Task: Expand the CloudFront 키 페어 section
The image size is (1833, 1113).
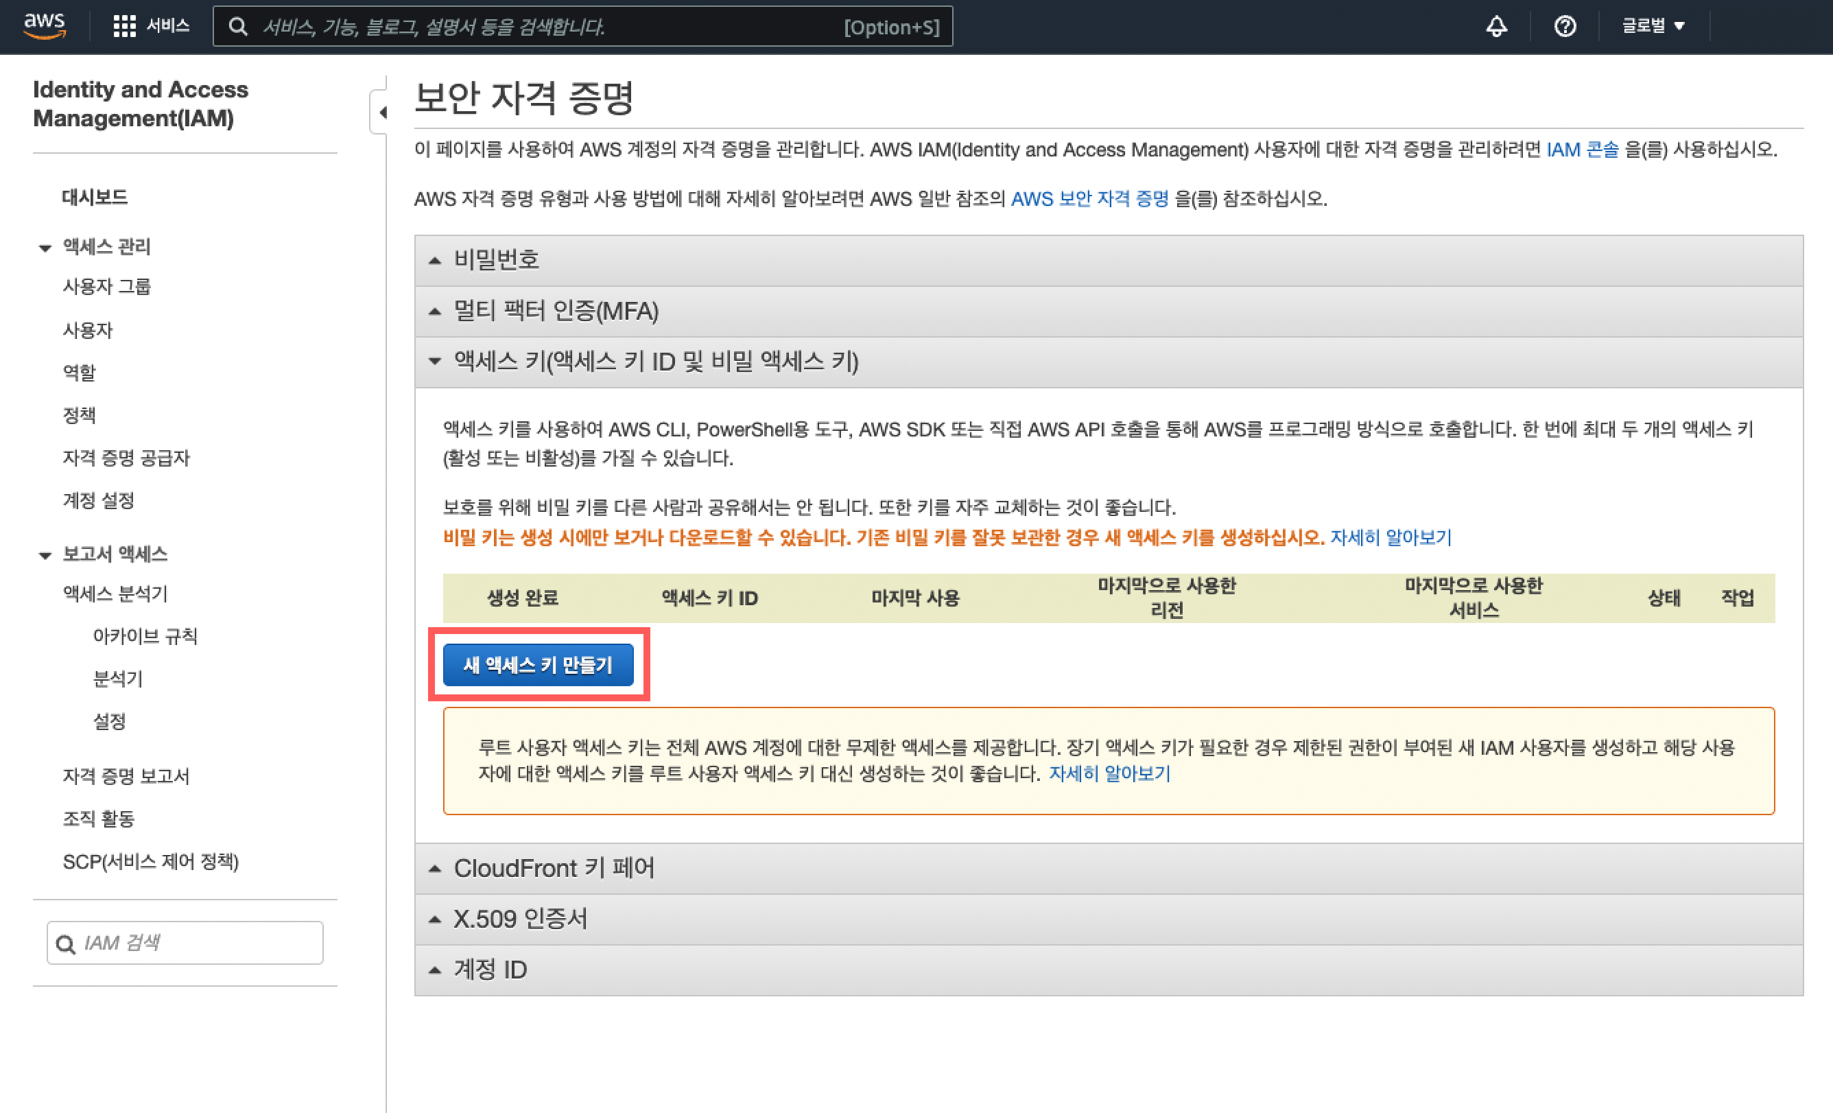Action: (554, 868)
